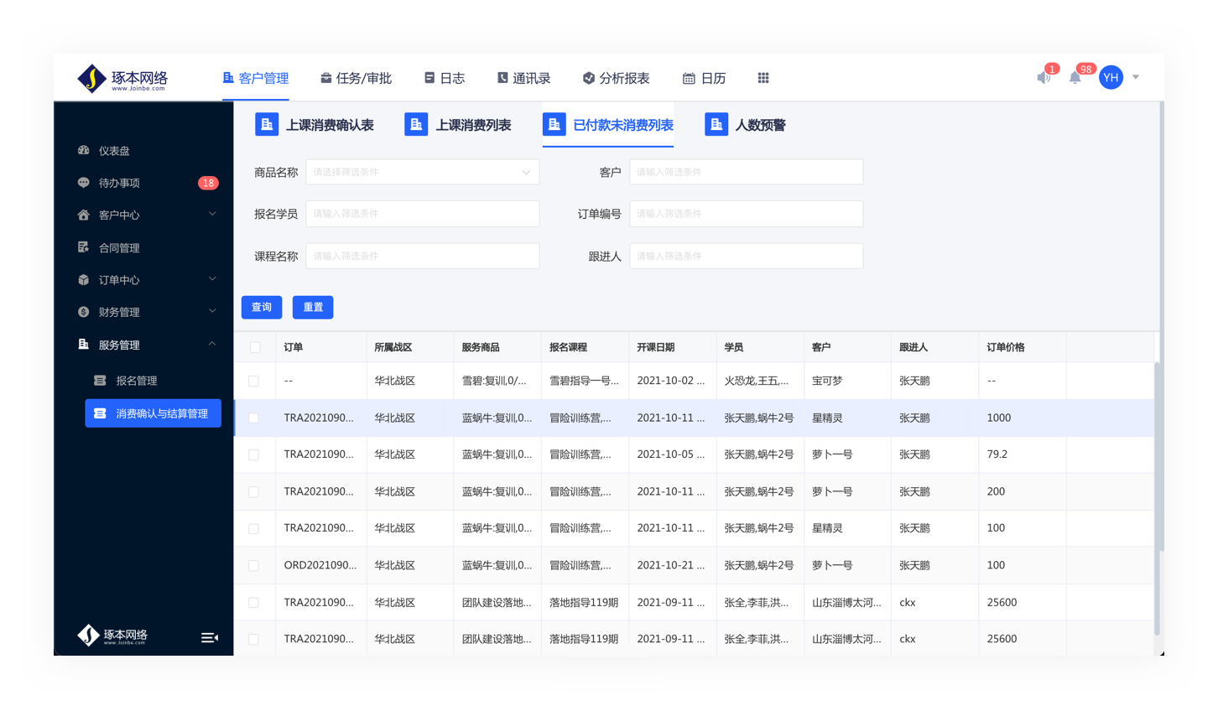Screen dimensions: 1218x711
Task: Click the 通讯录 phonebook icon
Action: pyautogui.click(x=502, y=78)
